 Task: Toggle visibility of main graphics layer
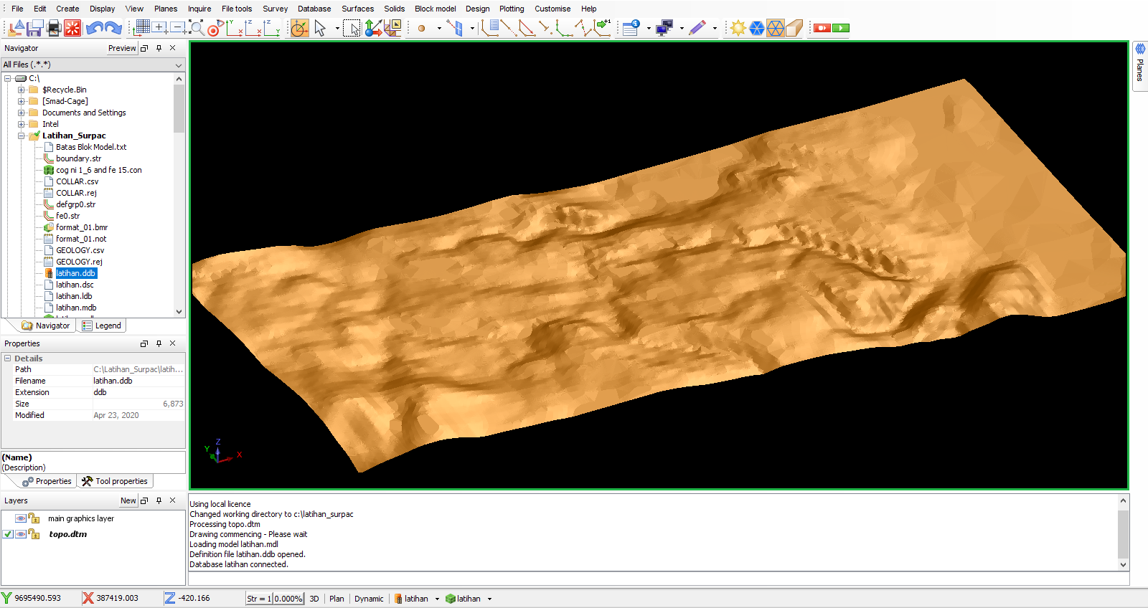[21, 518]
